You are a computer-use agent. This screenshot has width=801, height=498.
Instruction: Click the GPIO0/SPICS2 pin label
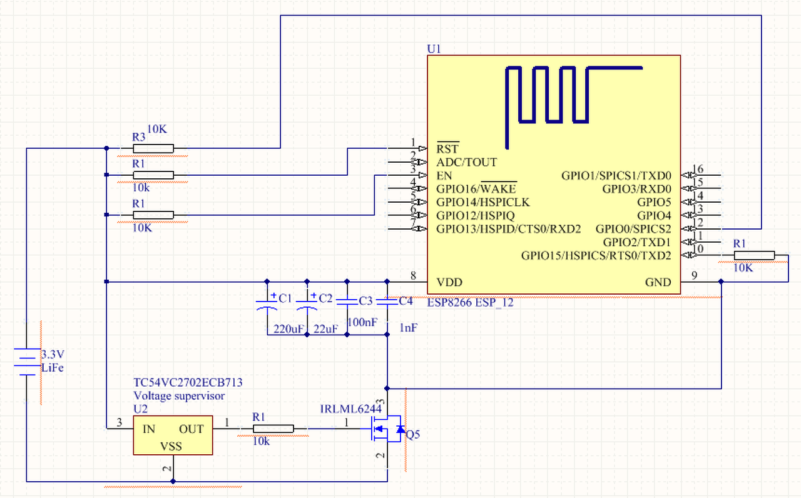click(633, 229)
